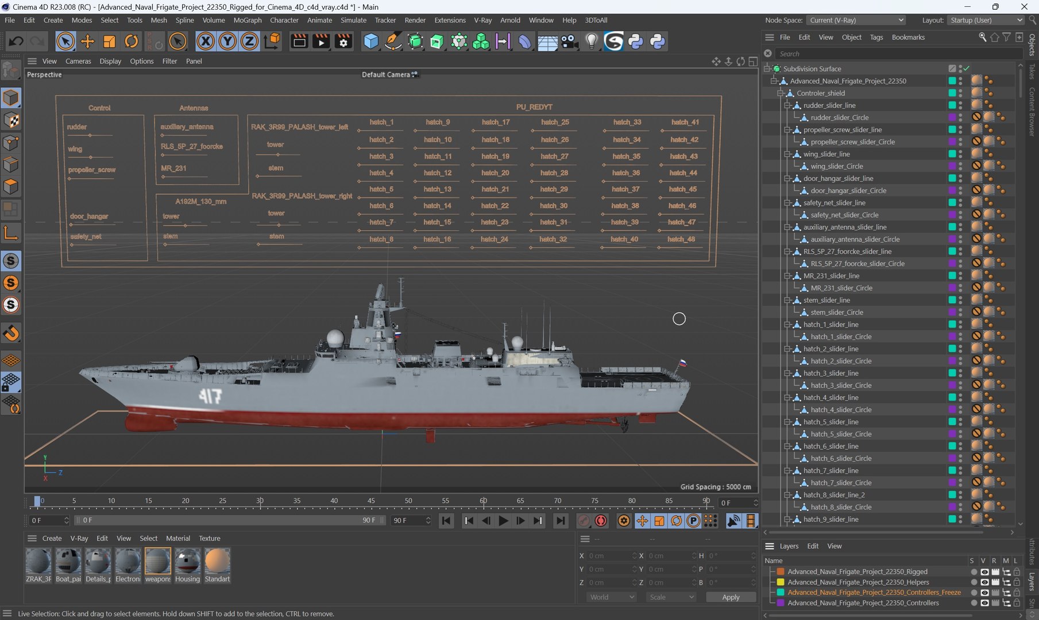Open Render Settings gear clapperboard icon
The image size is (1039, 620).
[343, 41]
